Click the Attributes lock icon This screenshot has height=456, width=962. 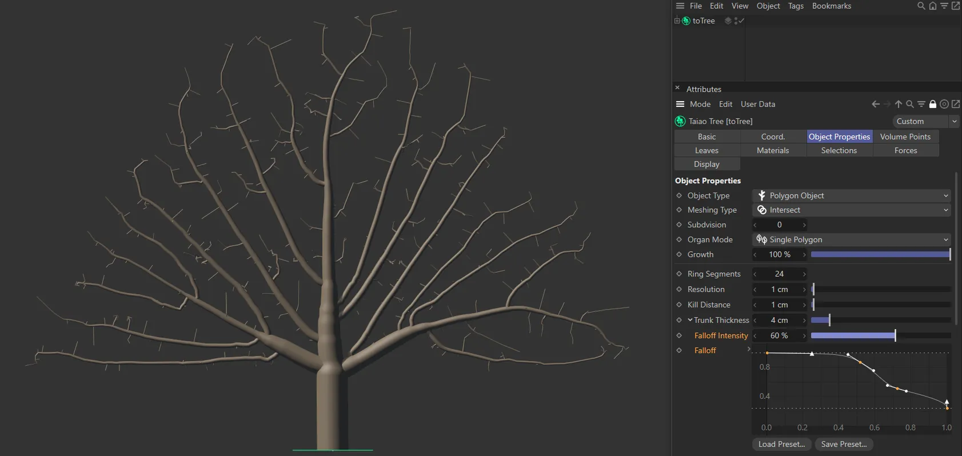click(933, 104)
